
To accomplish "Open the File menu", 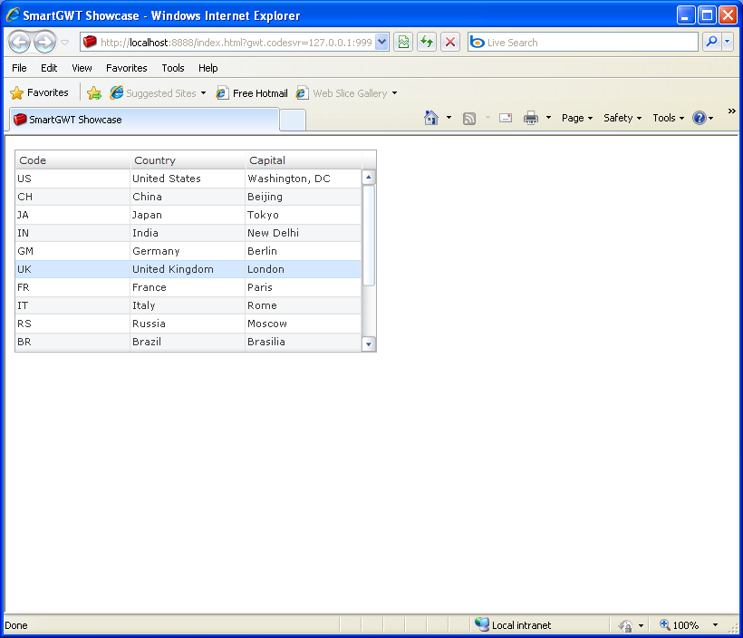I will tap(19, 68).
